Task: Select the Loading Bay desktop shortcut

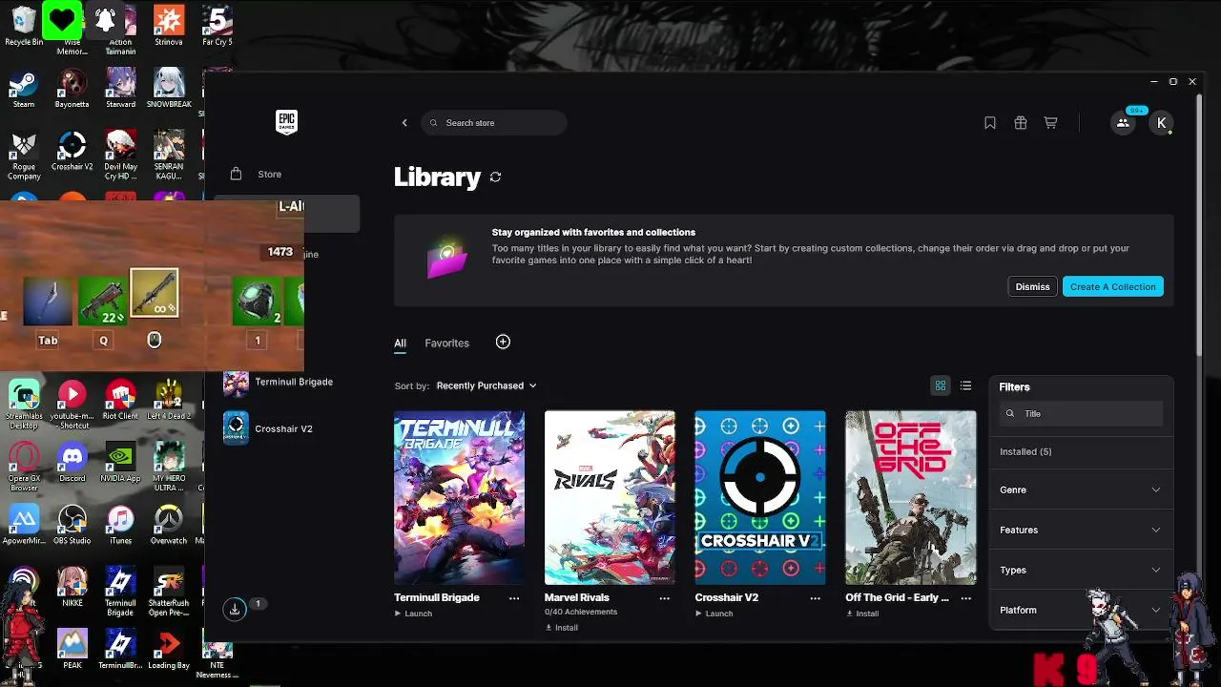Action: (x=169, y=650)
